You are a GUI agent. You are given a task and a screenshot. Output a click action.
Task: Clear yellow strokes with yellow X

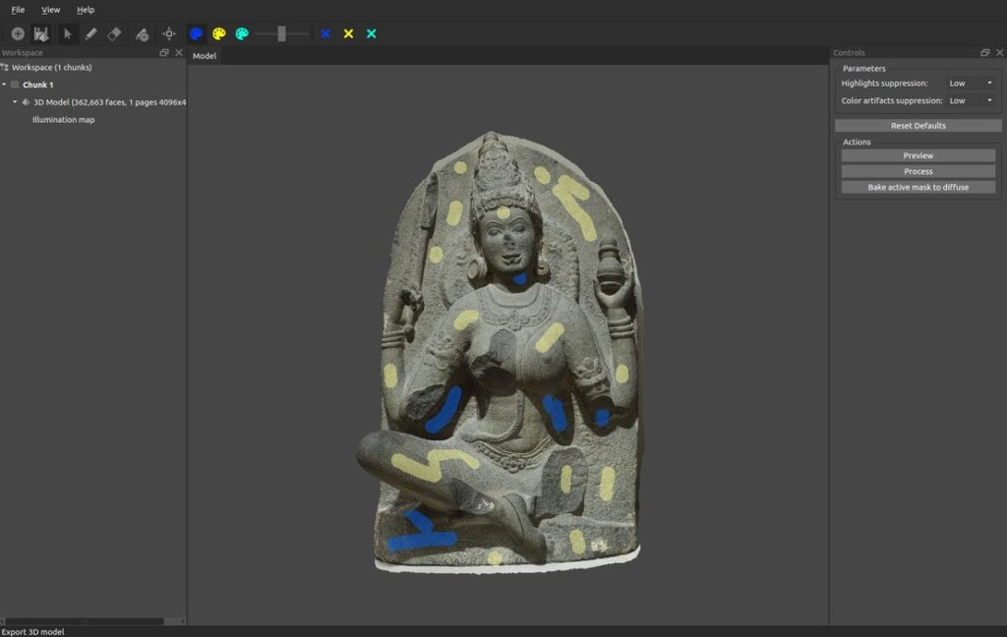click(348, 33)
